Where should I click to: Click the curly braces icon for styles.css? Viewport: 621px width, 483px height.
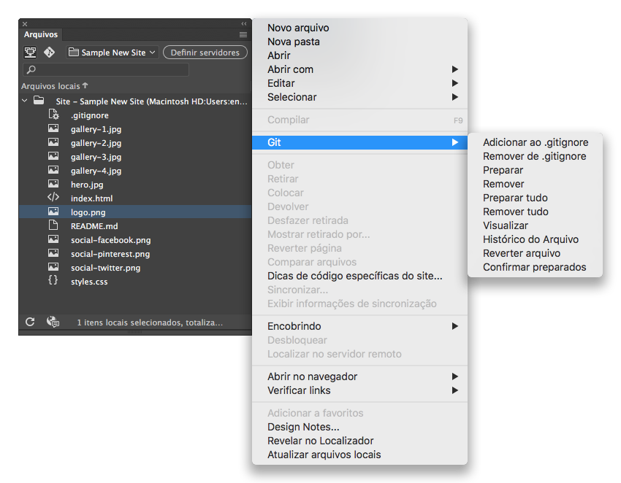pyautogui.click(x=53, y=281)
